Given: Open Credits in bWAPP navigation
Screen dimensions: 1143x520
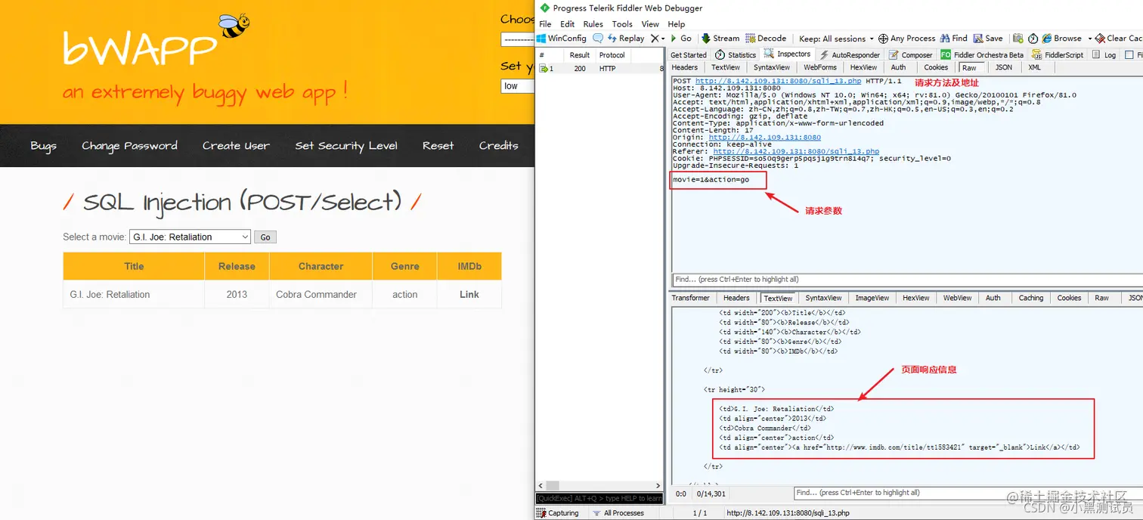Looking at the screenshot, I should (498, 146).
